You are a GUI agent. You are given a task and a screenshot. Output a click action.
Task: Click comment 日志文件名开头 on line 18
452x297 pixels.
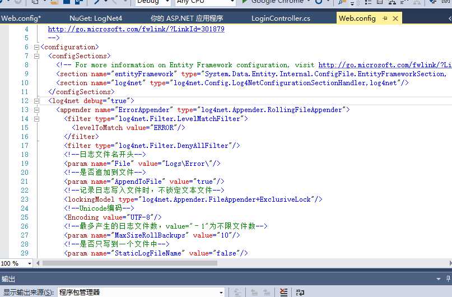[x=105, y=155]
